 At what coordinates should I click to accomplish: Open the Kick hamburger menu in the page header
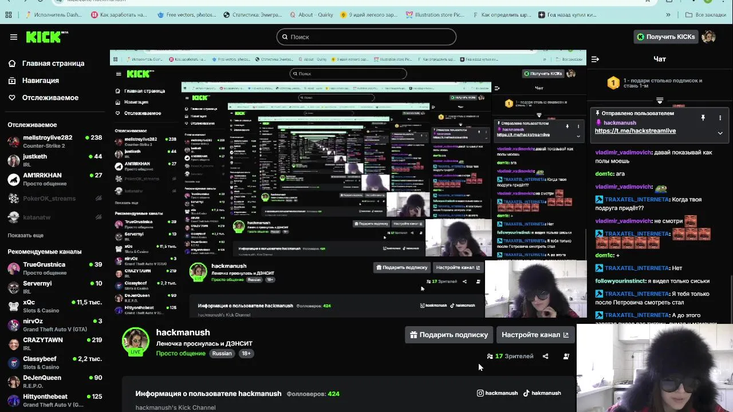click(x=14, y=37)
